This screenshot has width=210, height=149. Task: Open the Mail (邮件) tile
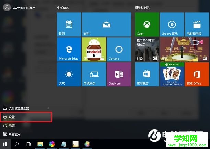coord(106,24)
